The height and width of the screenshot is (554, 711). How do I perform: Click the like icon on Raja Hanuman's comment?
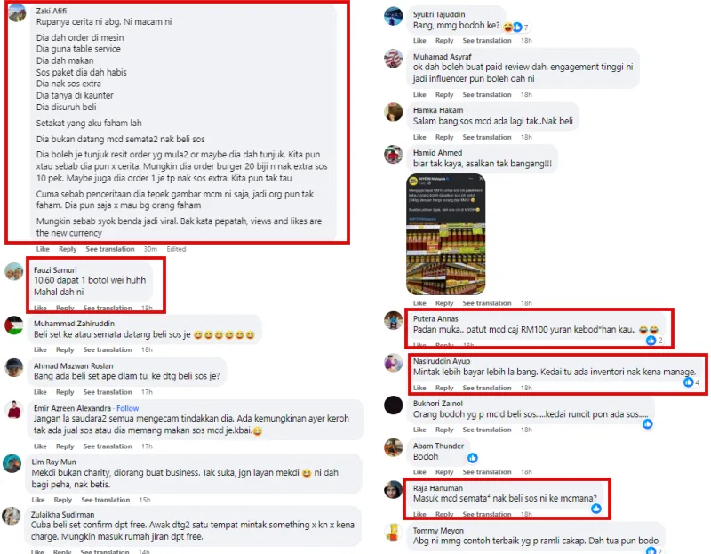[596, 509]
